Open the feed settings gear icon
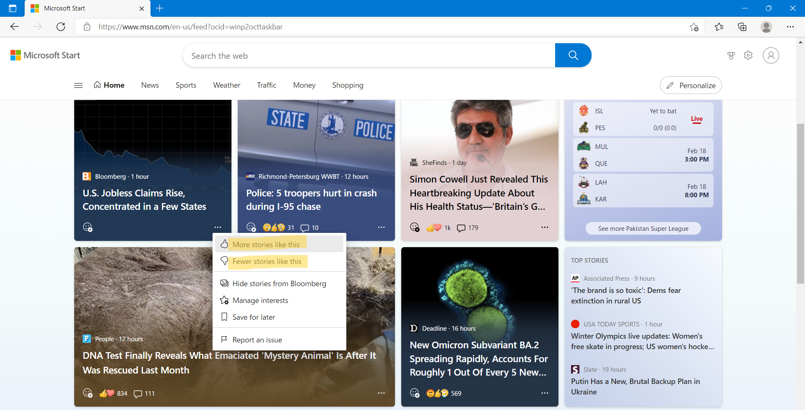Viewport: 805px width, 410px height. (748, 55)
